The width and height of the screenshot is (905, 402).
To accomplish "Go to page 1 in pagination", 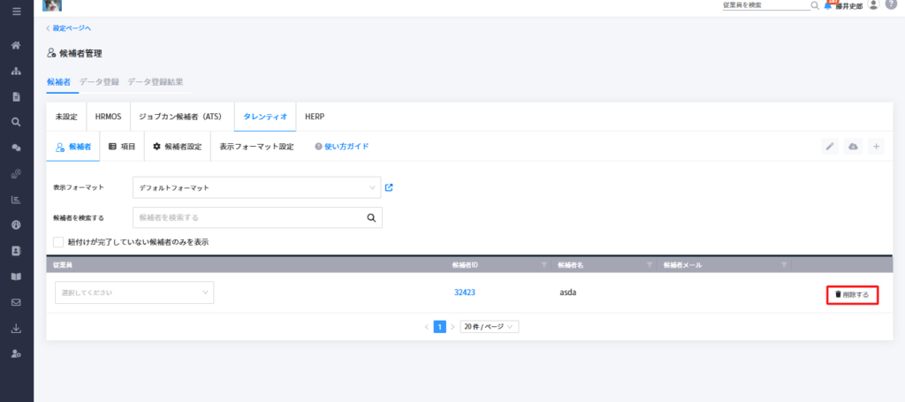I will tap(440, 327).
